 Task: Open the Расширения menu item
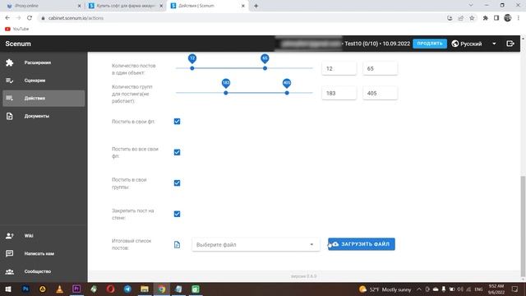pos(44,62)
